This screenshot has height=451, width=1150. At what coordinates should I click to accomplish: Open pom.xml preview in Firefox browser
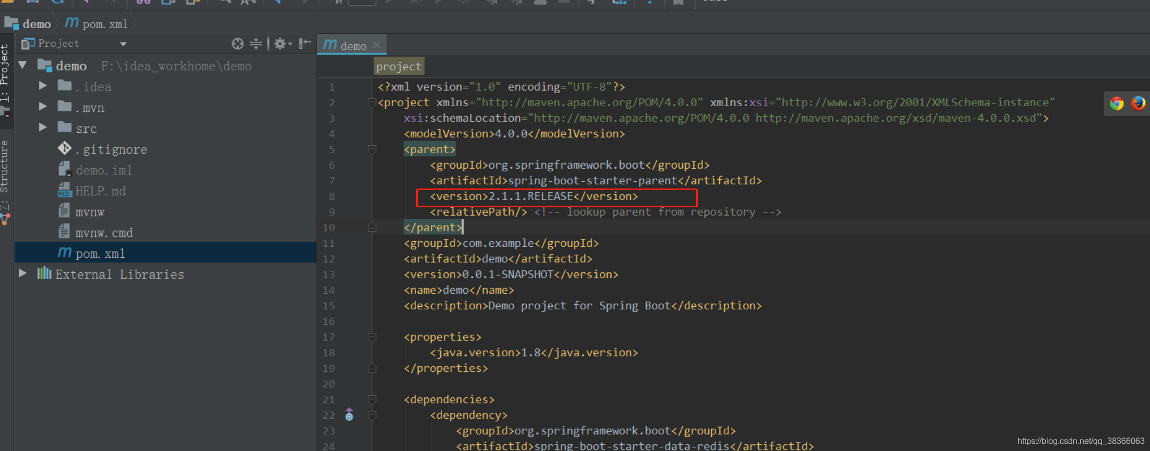pos(1138,103)
